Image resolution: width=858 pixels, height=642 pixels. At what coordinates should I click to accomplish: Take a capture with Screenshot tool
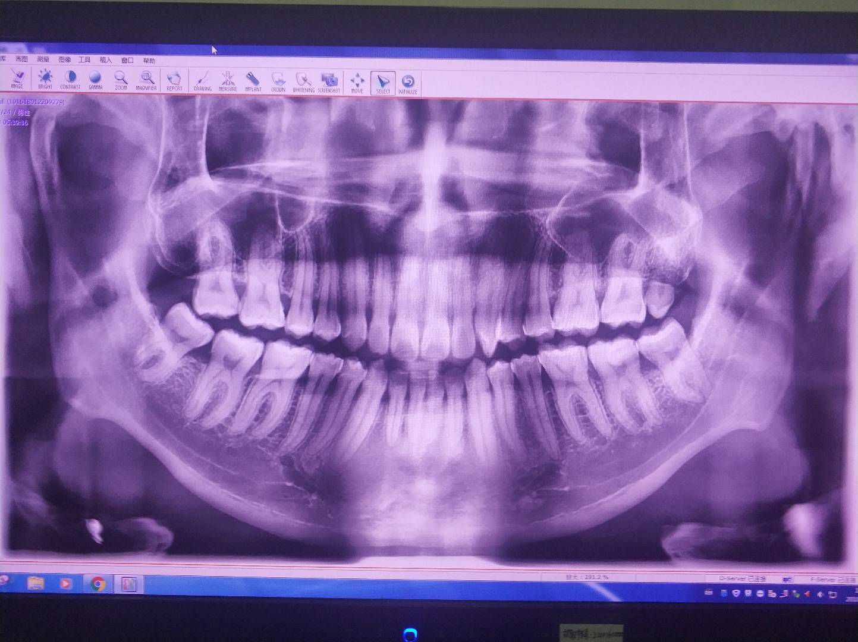point(329,82)
